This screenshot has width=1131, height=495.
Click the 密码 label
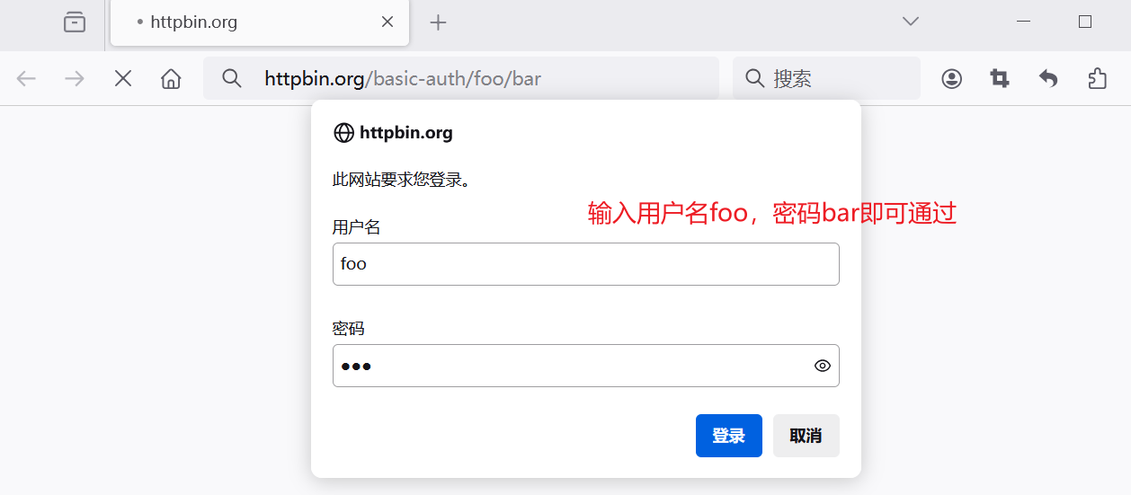point(349,329)
